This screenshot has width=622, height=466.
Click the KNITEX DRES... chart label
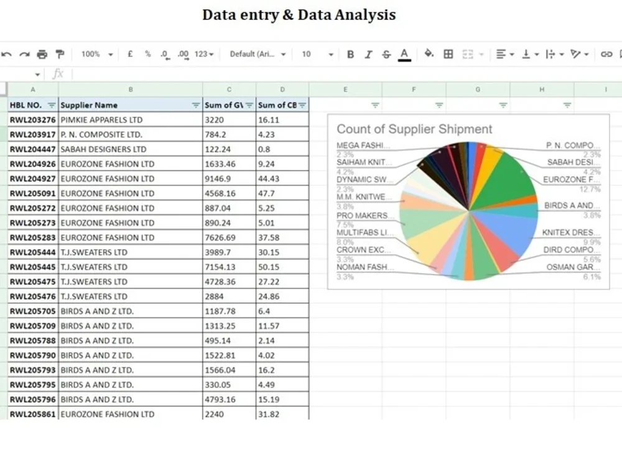(x=571, y=232)
